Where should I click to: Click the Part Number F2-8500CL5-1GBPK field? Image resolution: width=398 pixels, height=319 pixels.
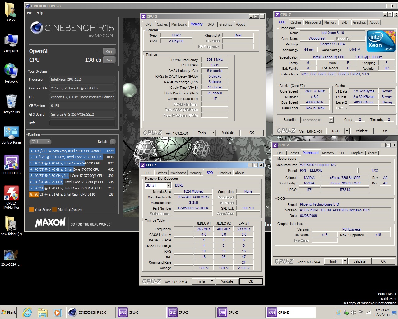[193, 208]
